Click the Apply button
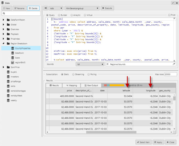179x146 pixels. pyautogui.click(x=158, y=142)
